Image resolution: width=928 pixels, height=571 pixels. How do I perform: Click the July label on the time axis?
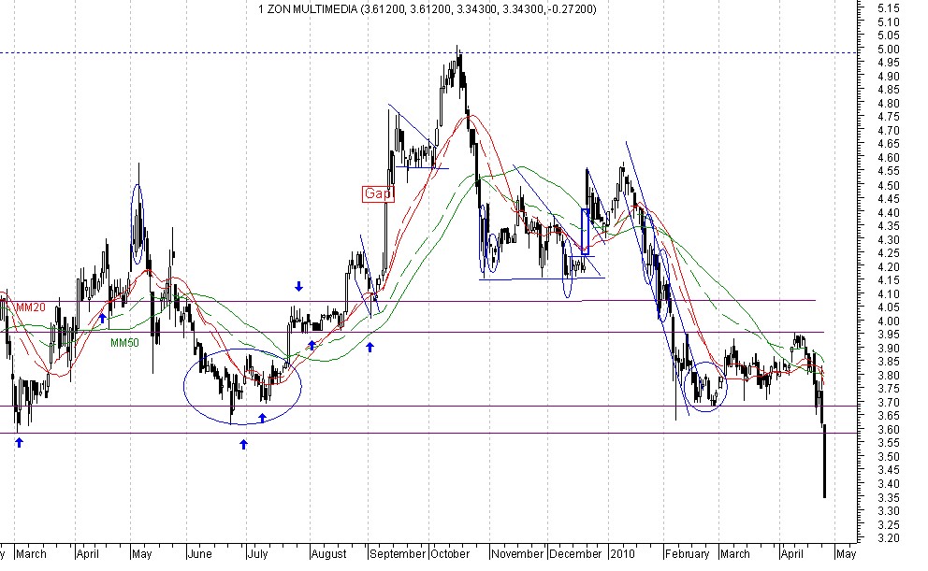257,554
